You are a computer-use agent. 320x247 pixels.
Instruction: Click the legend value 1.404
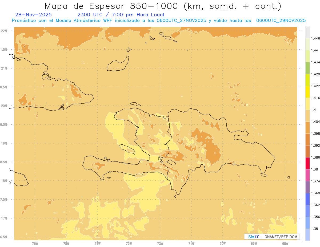(315, 122)
